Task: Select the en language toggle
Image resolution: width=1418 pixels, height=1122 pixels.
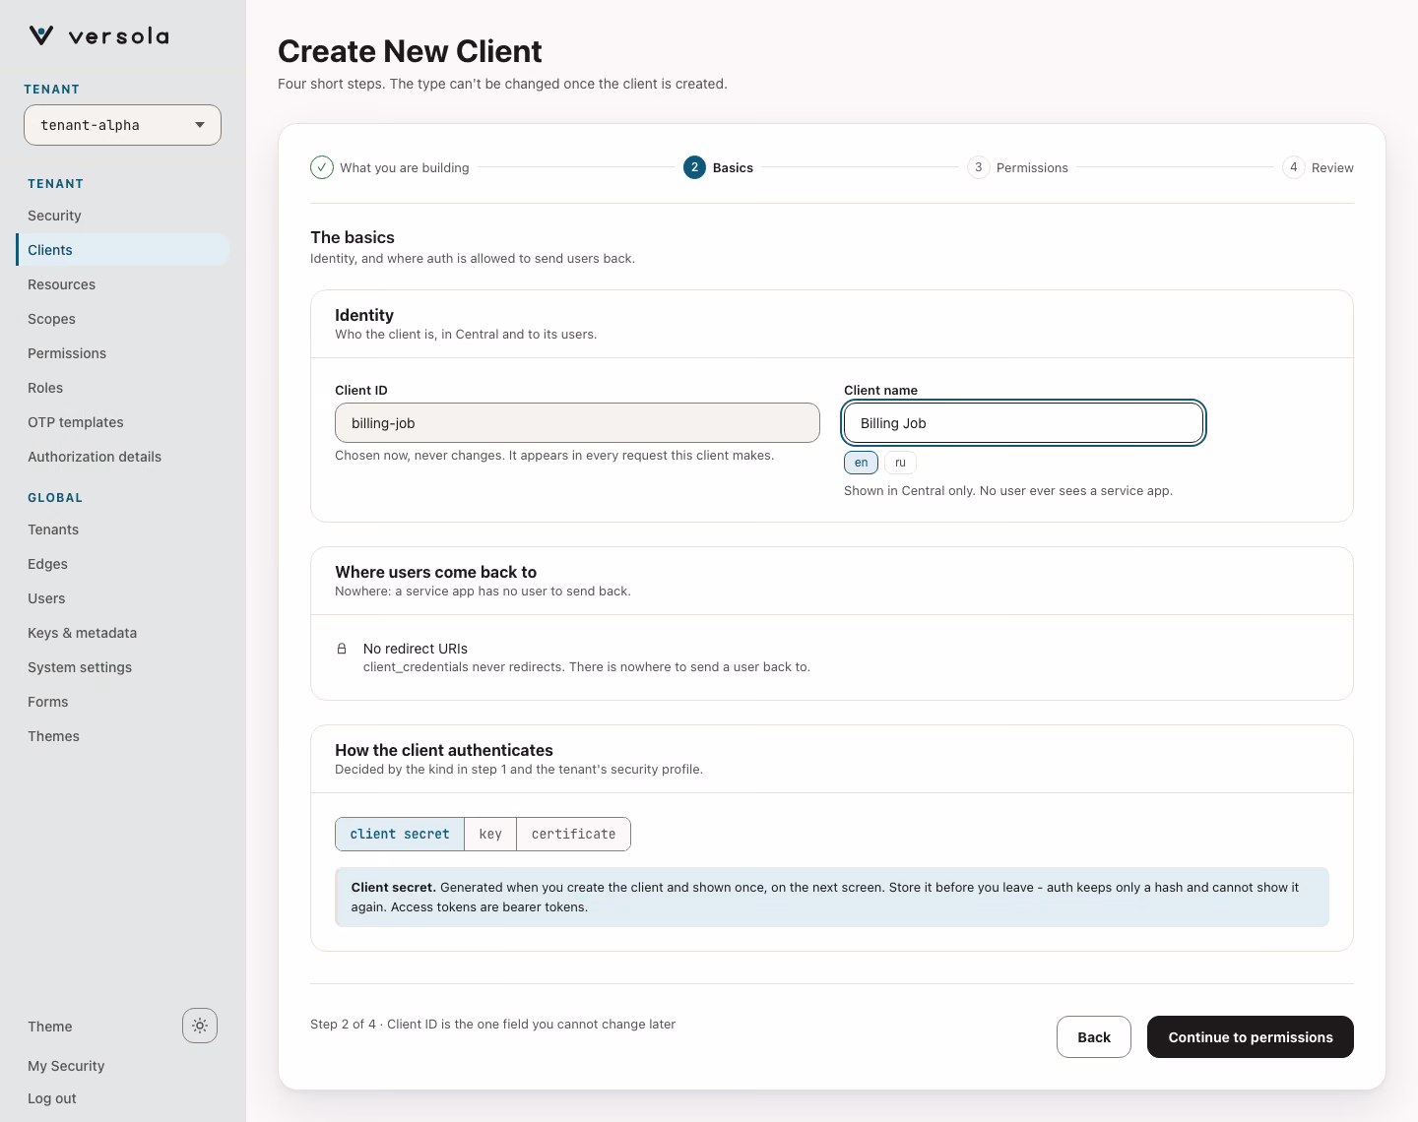Action: 861,463
